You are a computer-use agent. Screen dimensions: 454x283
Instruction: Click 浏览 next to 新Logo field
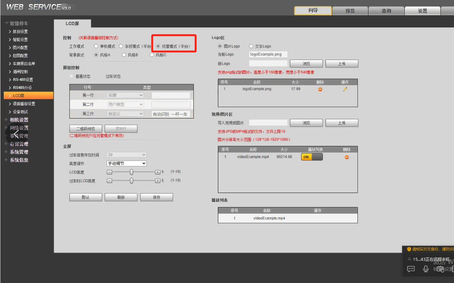[x=306, y=64]
